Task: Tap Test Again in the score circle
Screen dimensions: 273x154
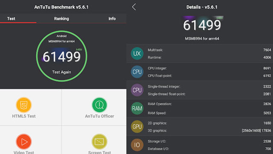Action: click(x=61, y=72)
